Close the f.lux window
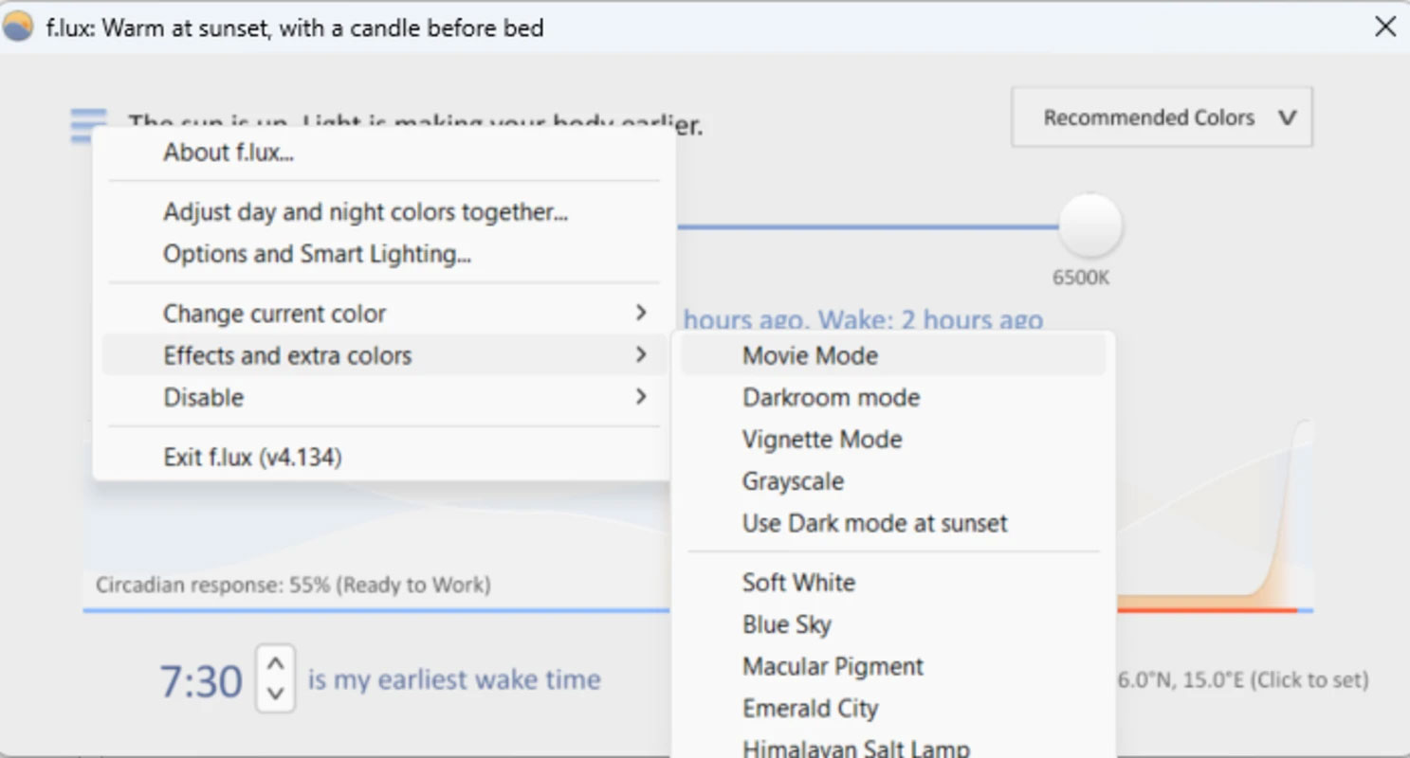Viewport: 1410px width, 758px height. coord(1385,27)
